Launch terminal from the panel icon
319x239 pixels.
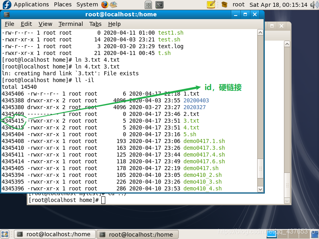click(x=159, y=5)
